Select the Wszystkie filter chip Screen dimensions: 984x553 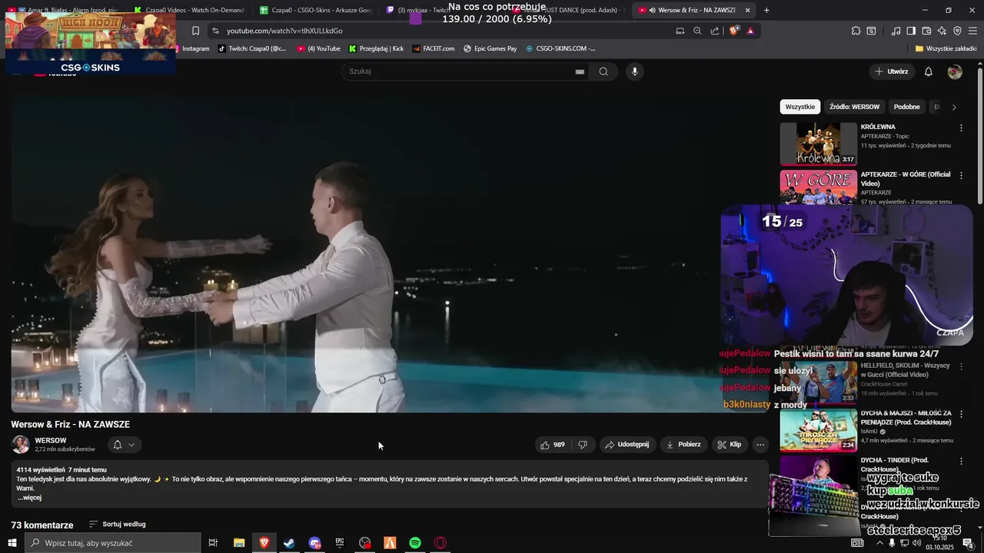(800, 108)
